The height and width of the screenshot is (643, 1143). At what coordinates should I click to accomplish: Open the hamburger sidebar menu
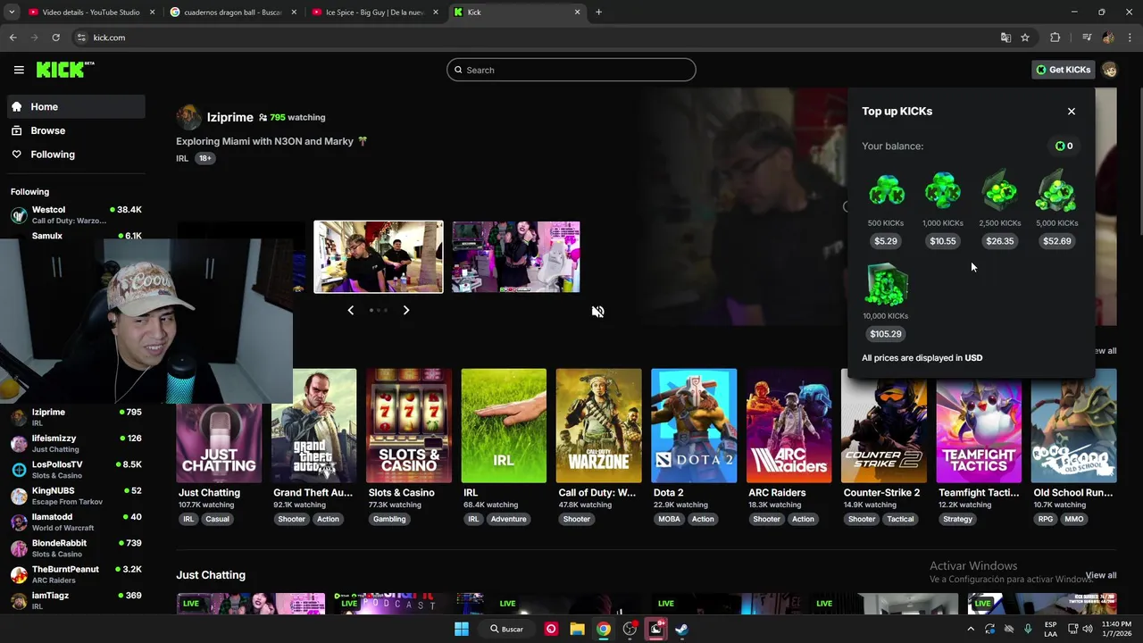pyautogui.click(x=19, y=70)
